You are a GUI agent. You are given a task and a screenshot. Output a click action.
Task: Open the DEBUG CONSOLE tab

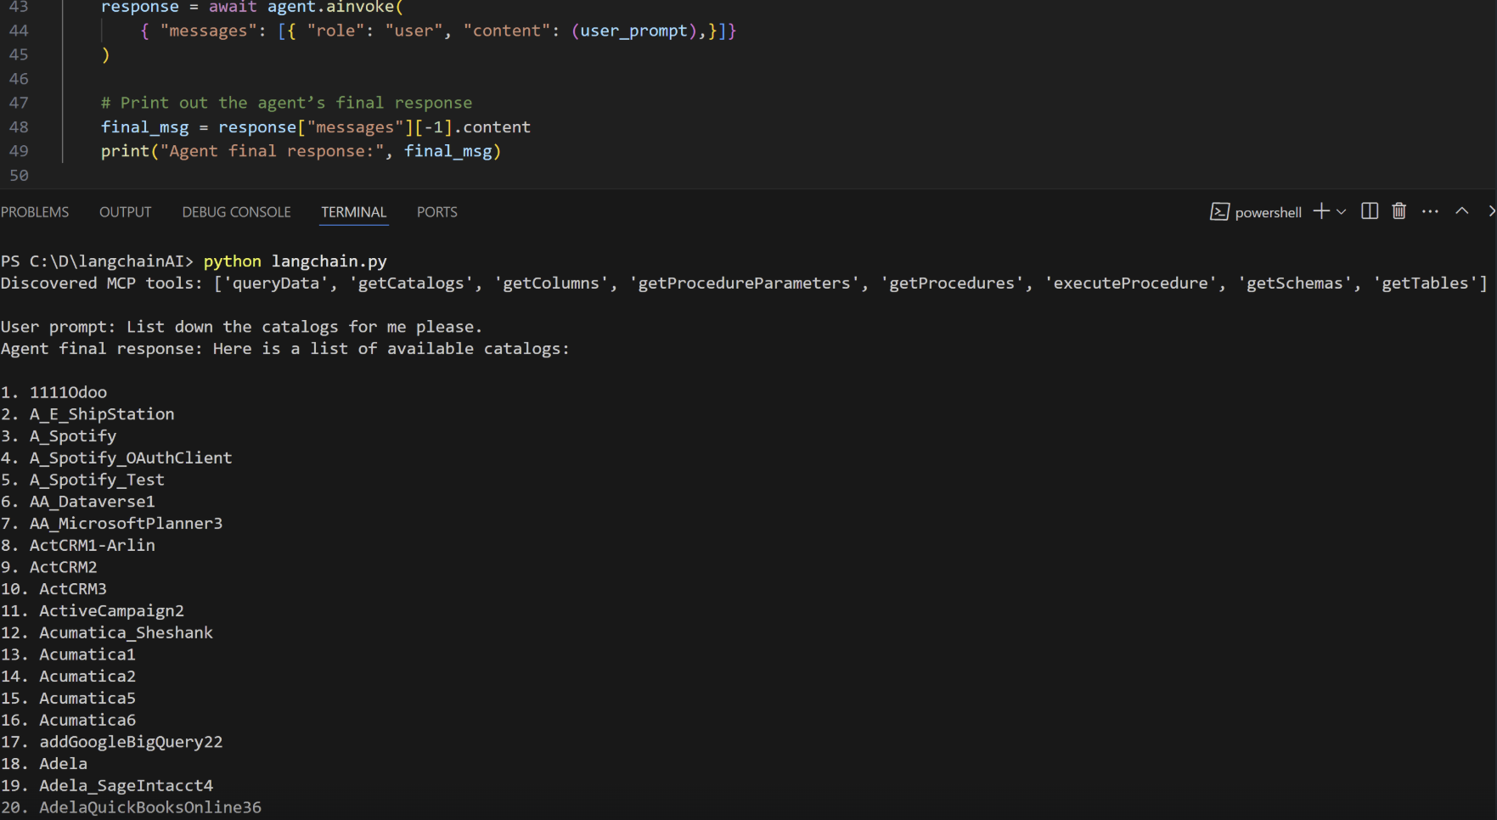(x=236, y=212)
